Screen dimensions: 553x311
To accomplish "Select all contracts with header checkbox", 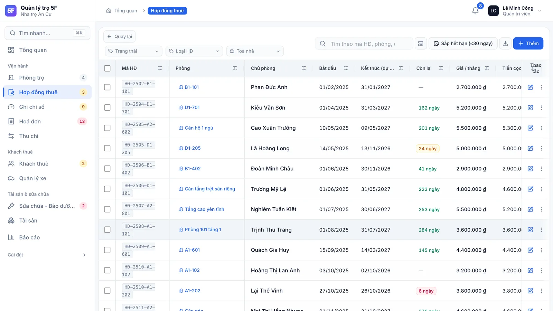I will [x=107, y=68].
